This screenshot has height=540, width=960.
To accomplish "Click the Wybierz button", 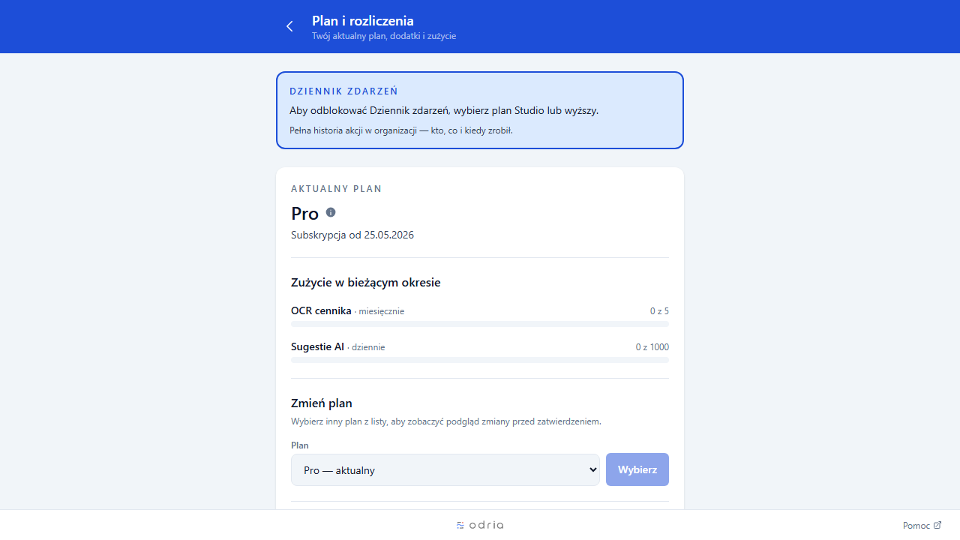I will [x=637, y=469].
